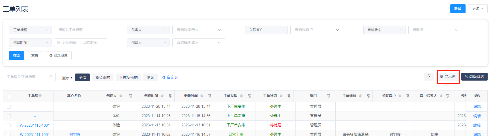Open work order link W-20231113-1001
Viewport: 493px width, 136px height.
pyautogui.click(x=35, y=125)
